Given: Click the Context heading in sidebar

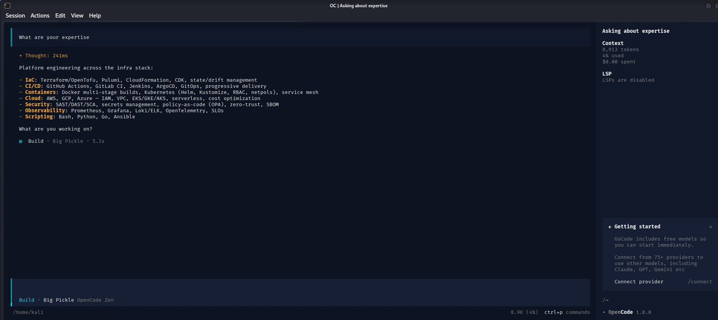Looking at the screenshot, I should [613, 43].
